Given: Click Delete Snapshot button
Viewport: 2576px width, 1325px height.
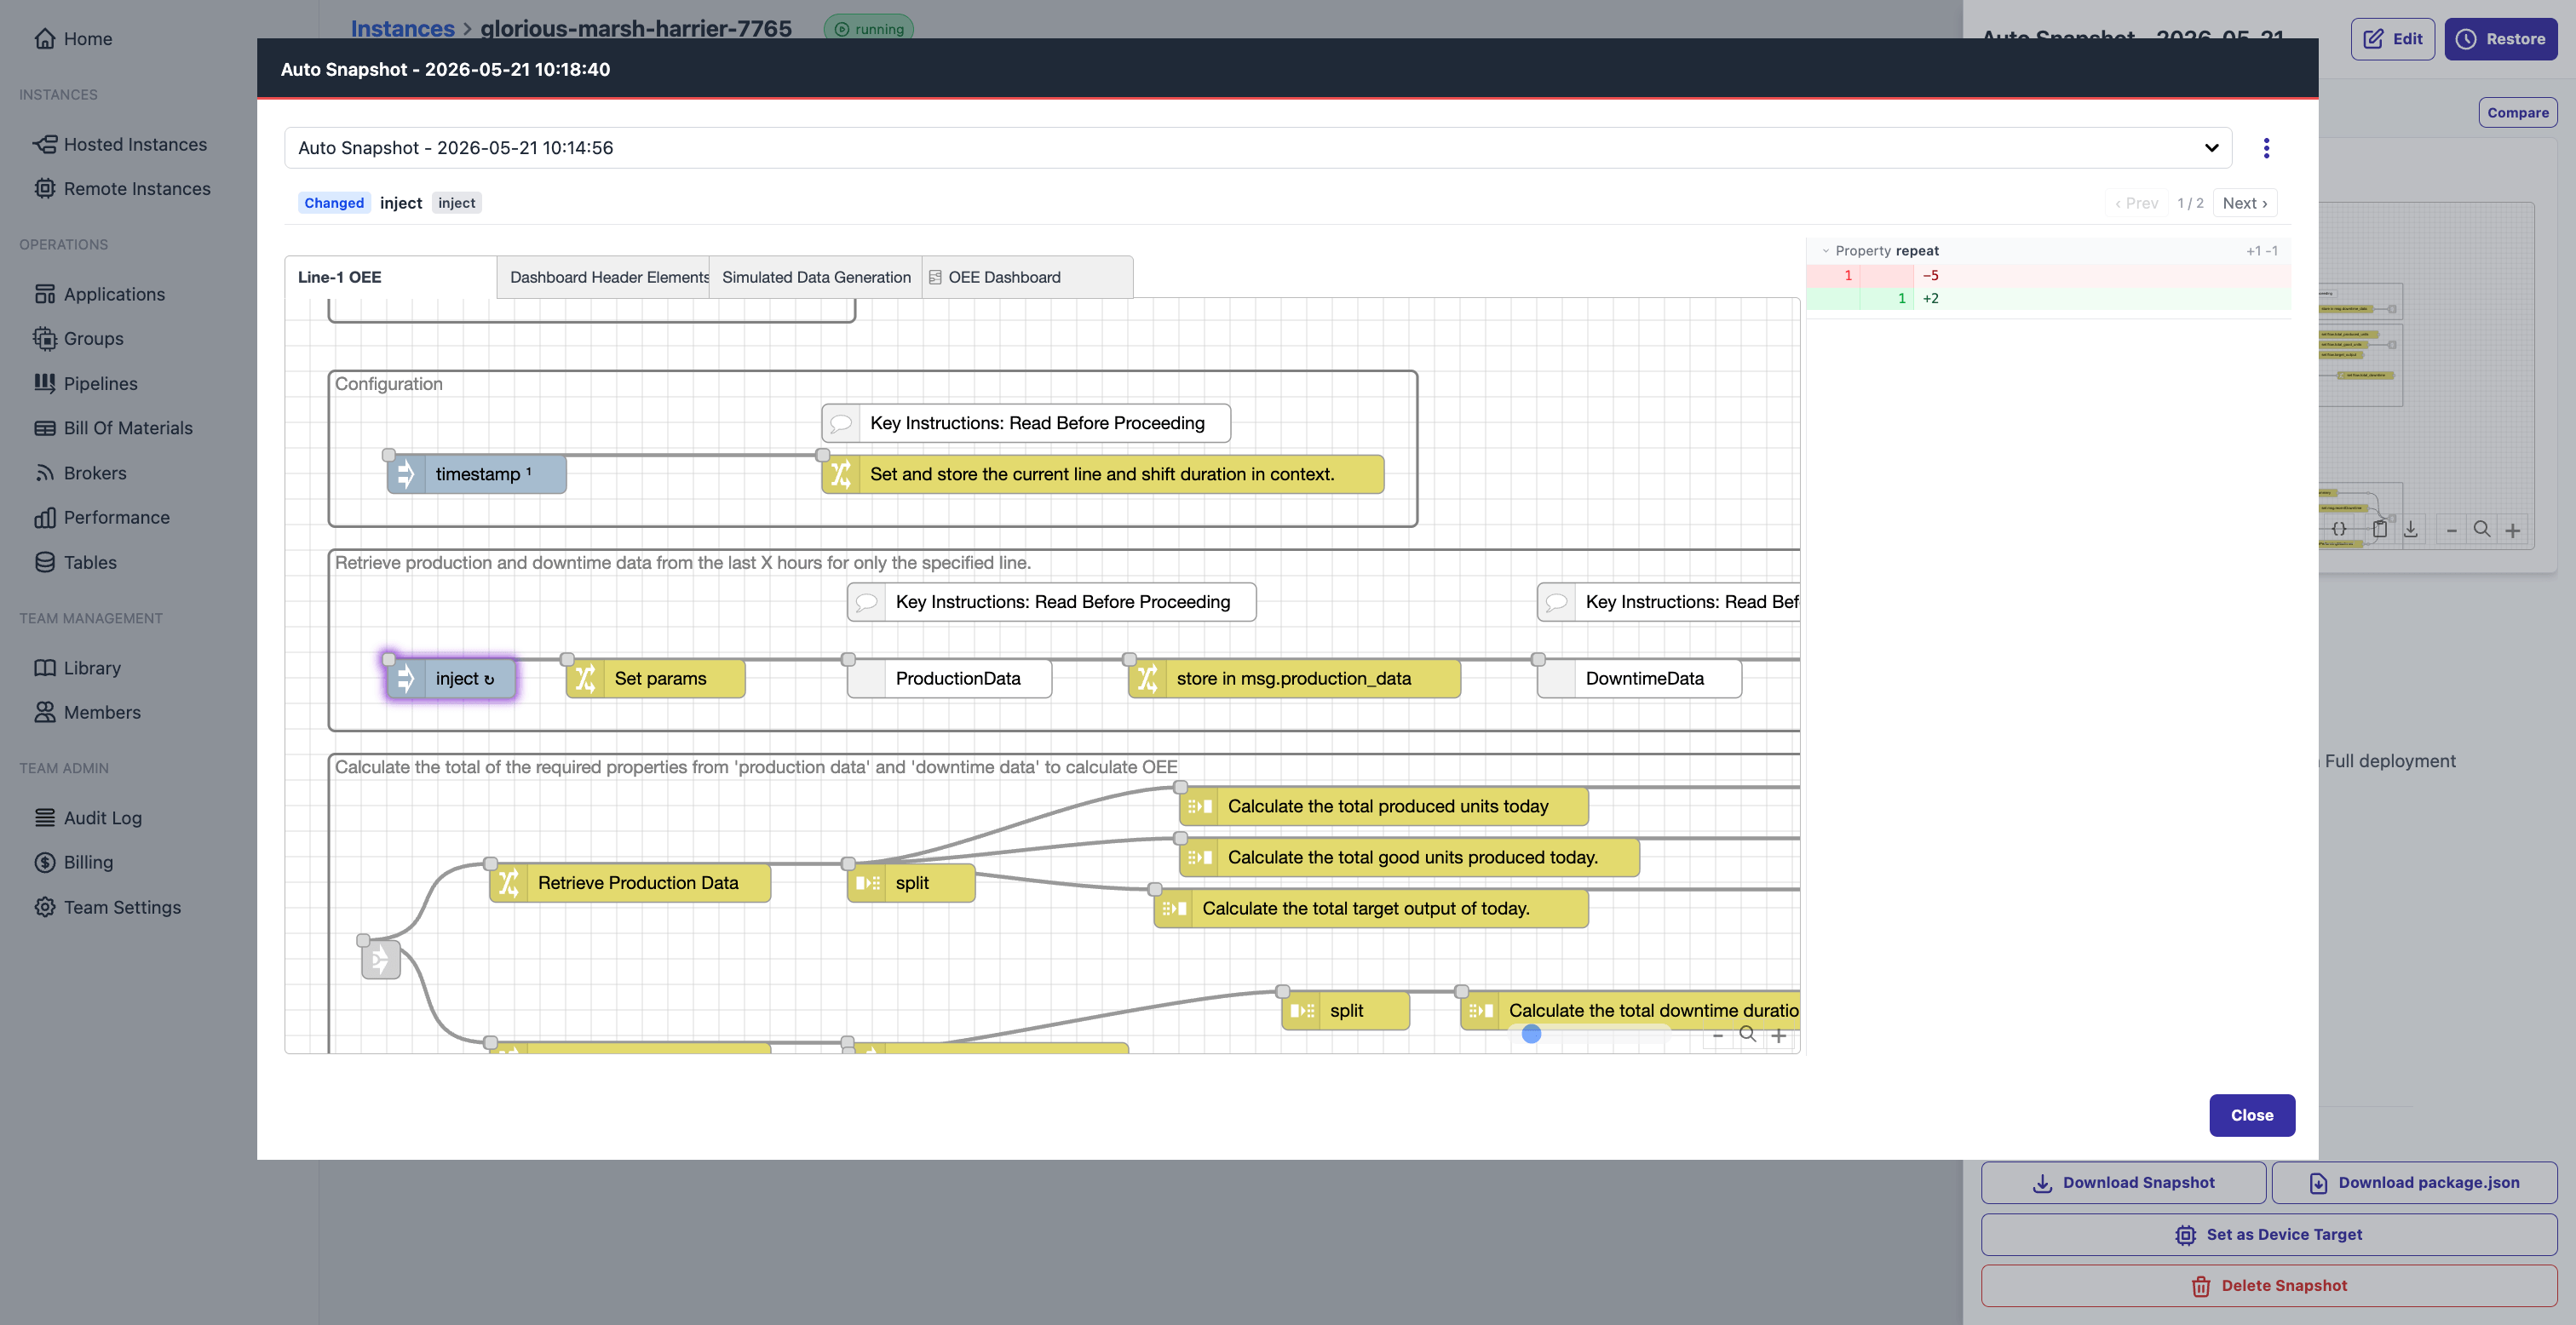Looking at the screenshot, I should pos(2268,1285).
